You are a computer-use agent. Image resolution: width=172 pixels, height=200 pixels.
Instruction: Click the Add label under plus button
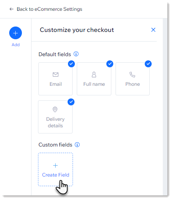tap(16, 45)
